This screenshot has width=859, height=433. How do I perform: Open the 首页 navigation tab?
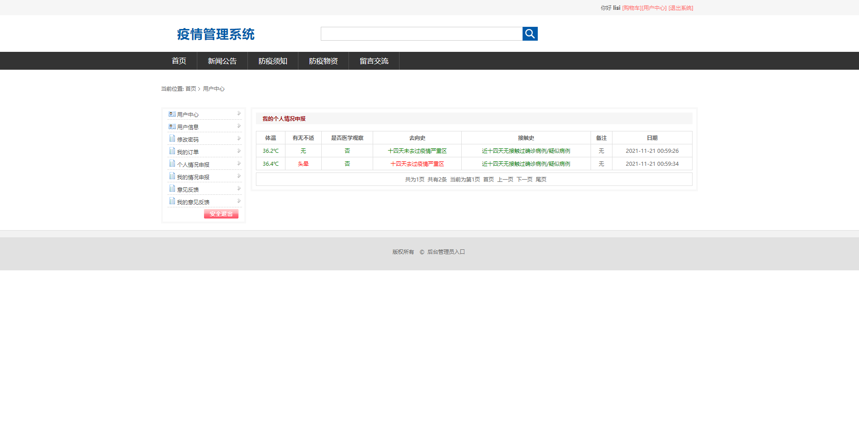[x=179, y=61]
